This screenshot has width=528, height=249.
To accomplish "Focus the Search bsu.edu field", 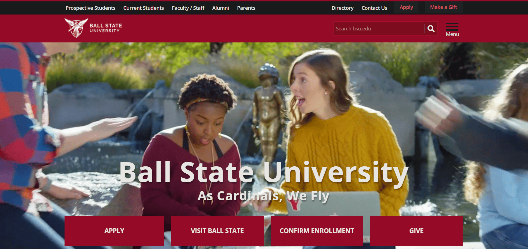I will [x=379, y=28].
